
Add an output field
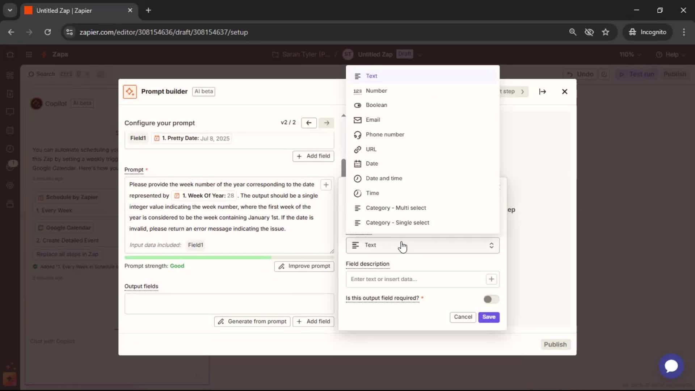(313, 321)
